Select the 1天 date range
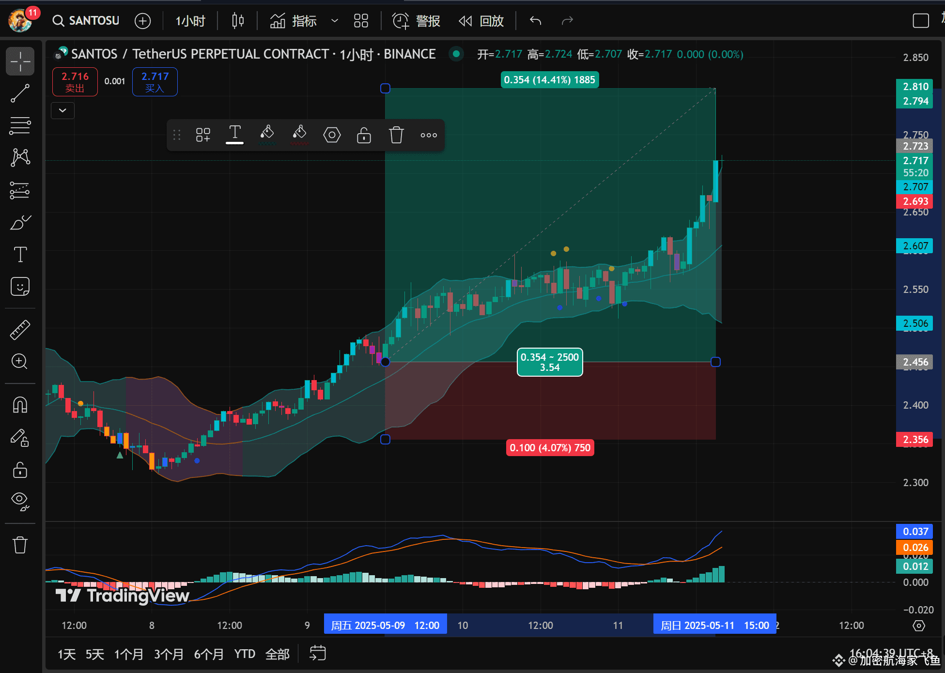Screen dimensions: 945x673 (x=67, y=654)
